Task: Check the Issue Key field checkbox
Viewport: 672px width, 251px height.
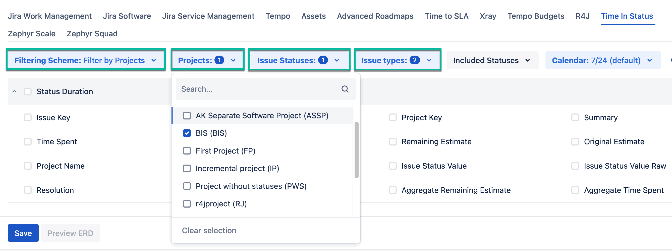Action: click(x=28, y=117)
